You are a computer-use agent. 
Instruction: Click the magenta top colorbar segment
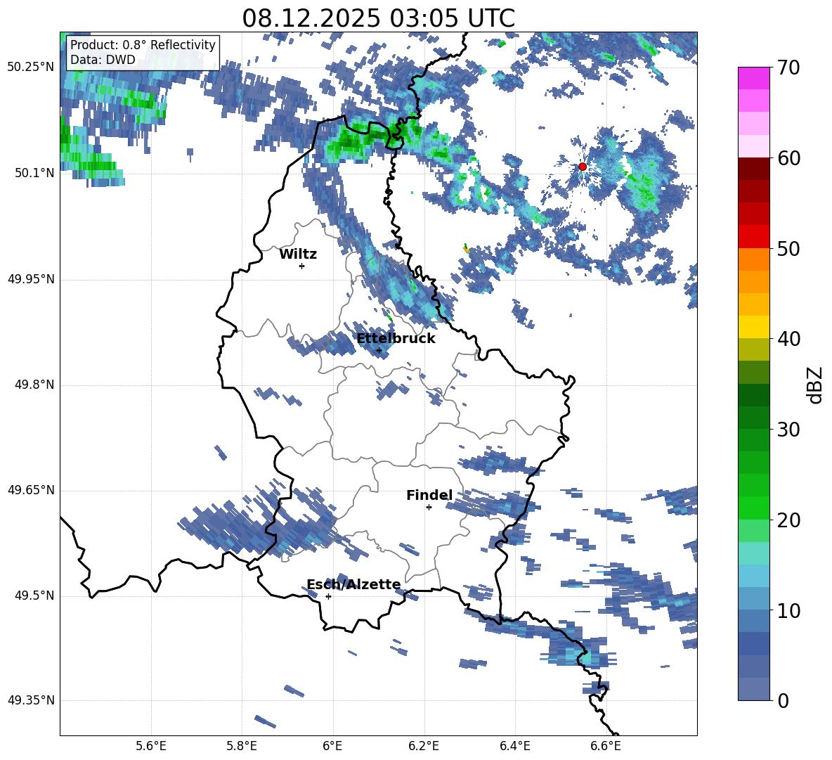[x=753, y=78]
